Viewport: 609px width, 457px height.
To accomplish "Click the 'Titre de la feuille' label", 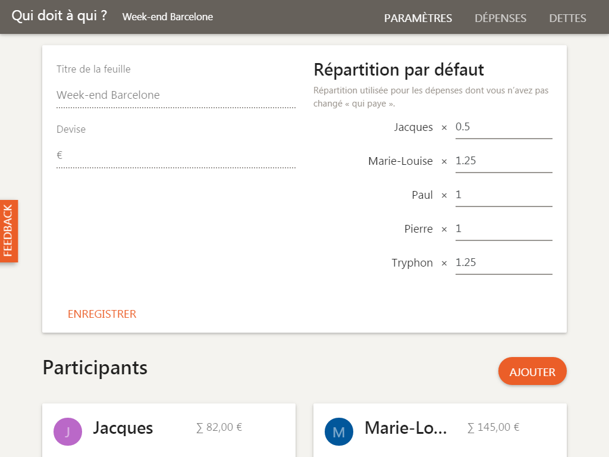I will click(x=93, y=69).
